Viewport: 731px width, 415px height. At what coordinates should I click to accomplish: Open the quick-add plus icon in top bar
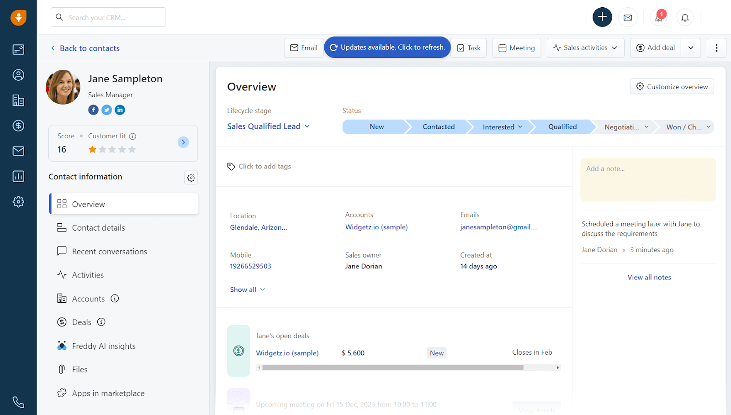[x=602, y=17]
